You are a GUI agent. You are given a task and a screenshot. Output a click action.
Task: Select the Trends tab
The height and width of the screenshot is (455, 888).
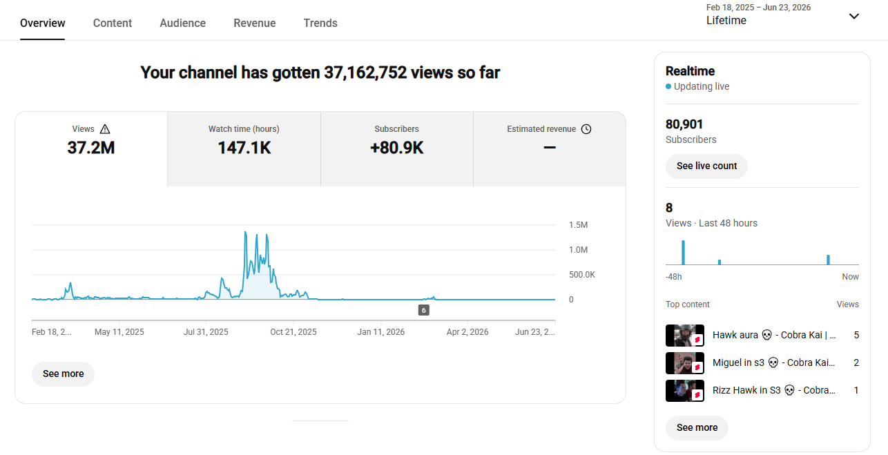[x=320, y=23]
